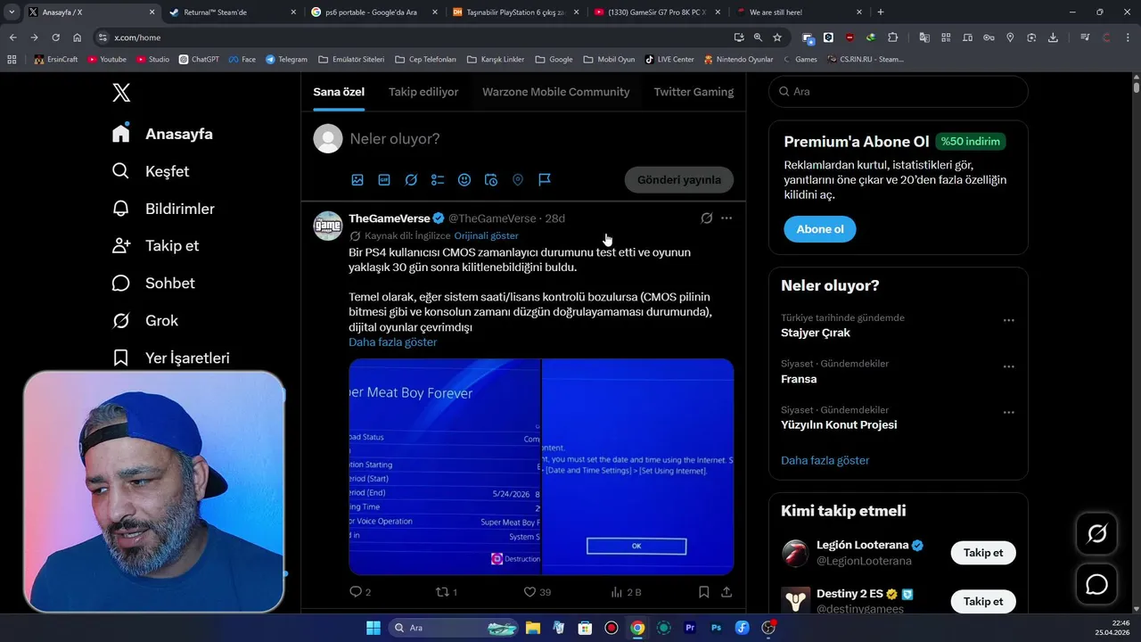Bookmark the TheGameVerse post
The width and height of the screenshot is (1141, 642).
tap(703, 592)
